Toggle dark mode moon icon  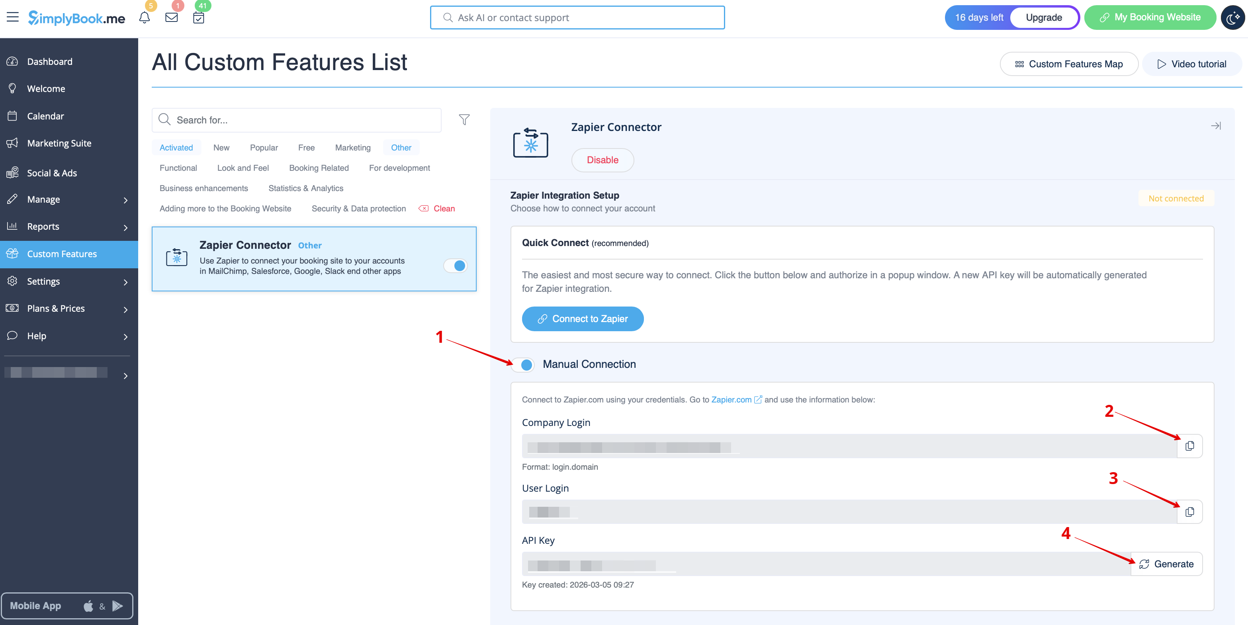(x=1232, y=18)
